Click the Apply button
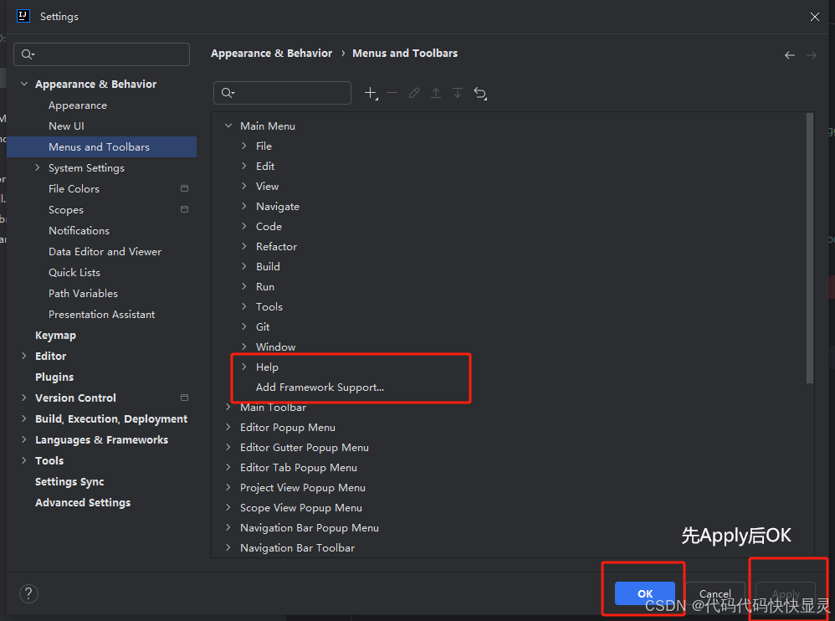Screen dimensions: 835x621 [786, 593]
